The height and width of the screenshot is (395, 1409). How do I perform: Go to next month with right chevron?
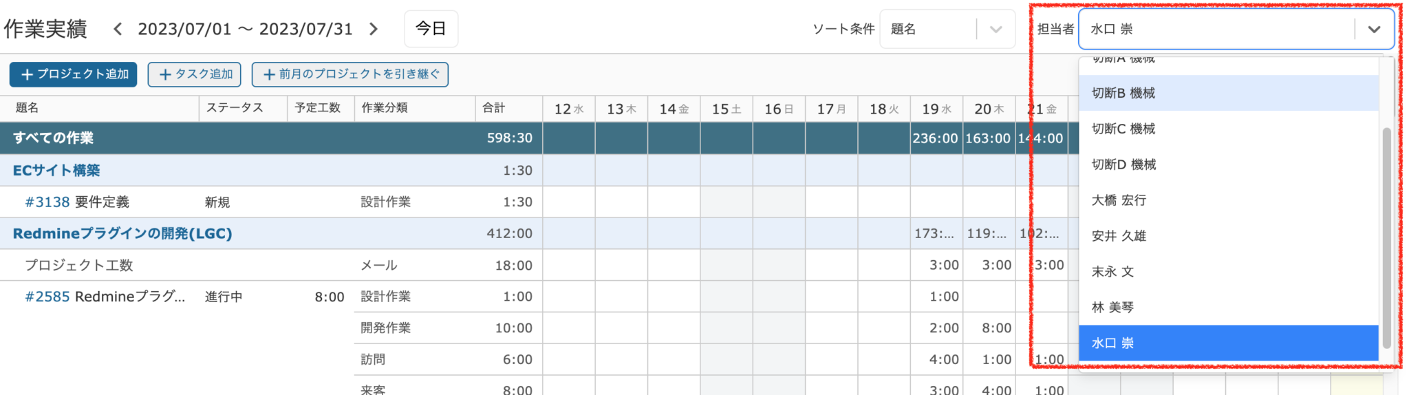(x=374, y=29)
